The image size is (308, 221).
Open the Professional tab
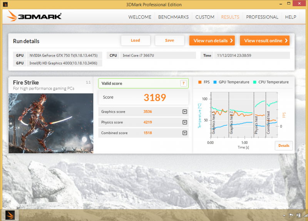pyautogui.click(x=262, y=17)
